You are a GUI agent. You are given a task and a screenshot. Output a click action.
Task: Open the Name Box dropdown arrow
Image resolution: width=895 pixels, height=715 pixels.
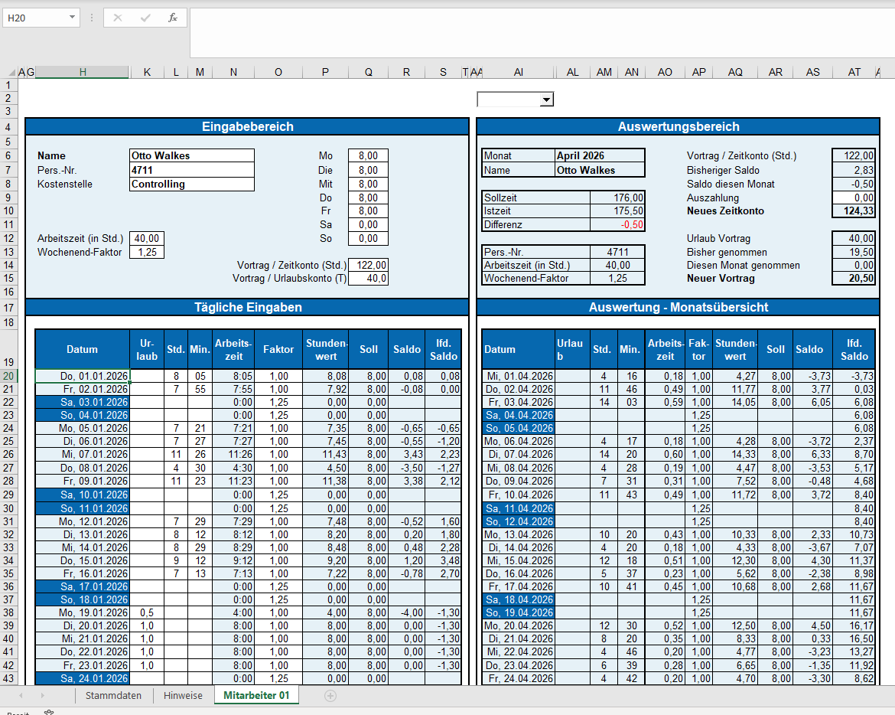coord(72,18)
